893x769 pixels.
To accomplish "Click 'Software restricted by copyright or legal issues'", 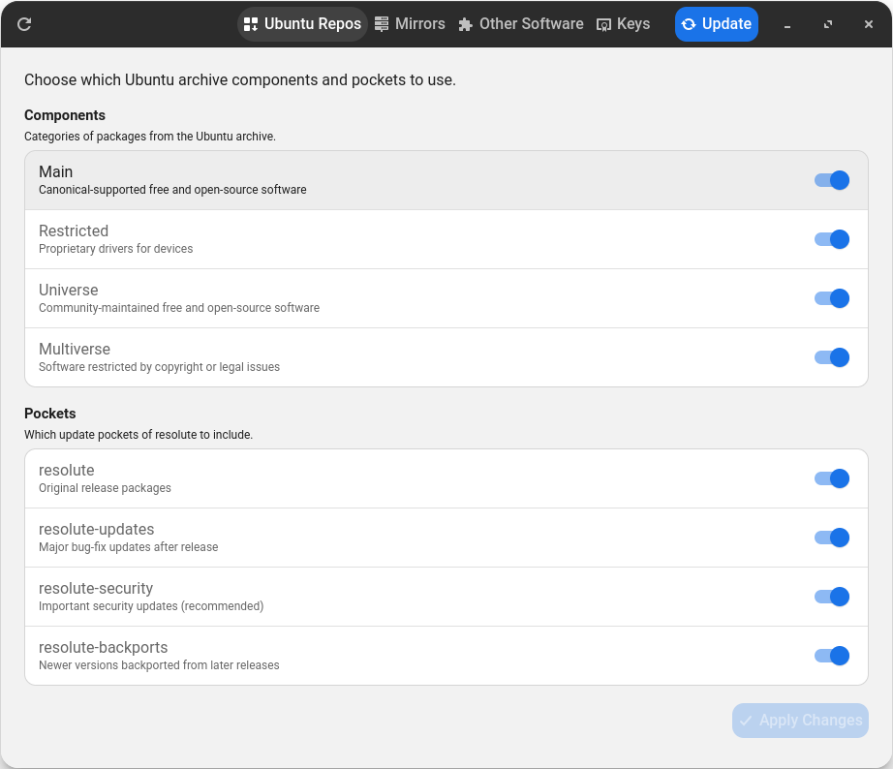I will click(160, 367).
